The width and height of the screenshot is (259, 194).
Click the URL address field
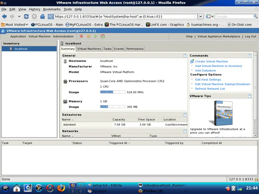(x=124, y=16)
